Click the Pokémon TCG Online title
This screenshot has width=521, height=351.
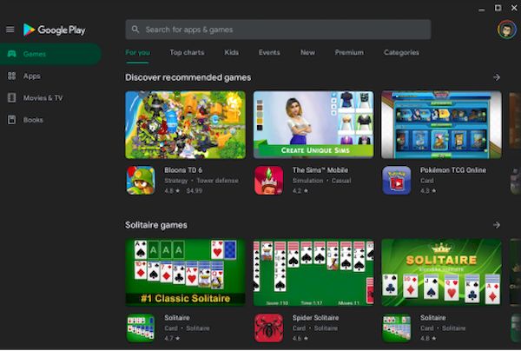(453, 170)
